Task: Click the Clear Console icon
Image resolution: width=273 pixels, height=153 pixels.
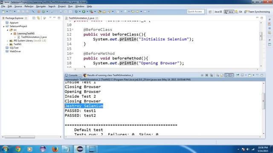Action: point(218,75)
